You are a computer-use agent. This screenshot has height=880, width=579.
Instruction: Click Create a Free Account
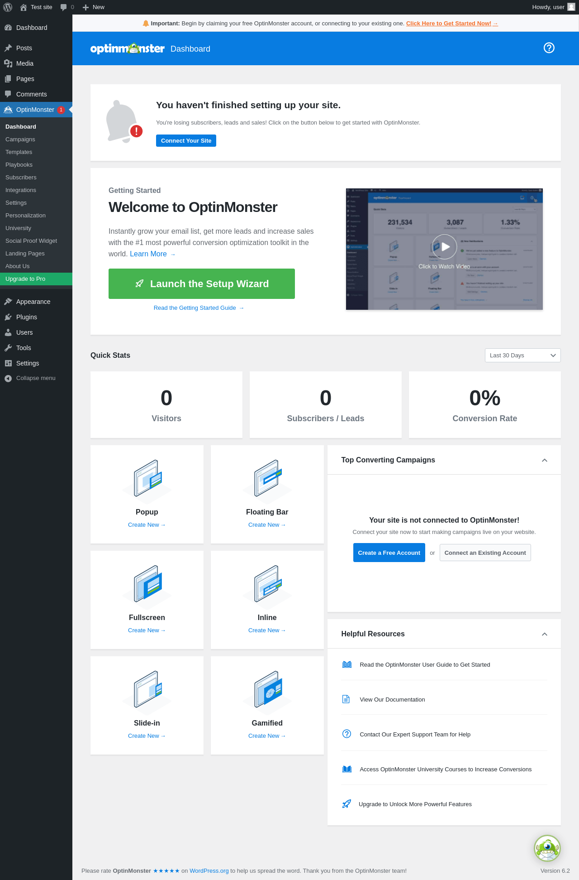[x=389, y=553]
